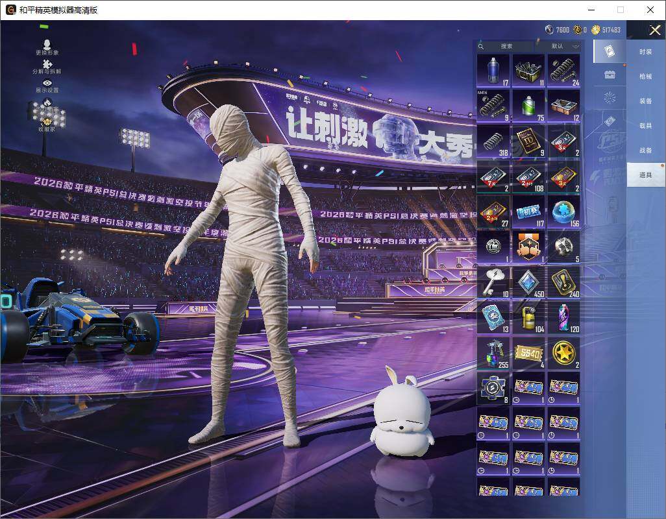Select gold double card with count 27
This screenshot has height=519, width=666.
pos(493,211)
